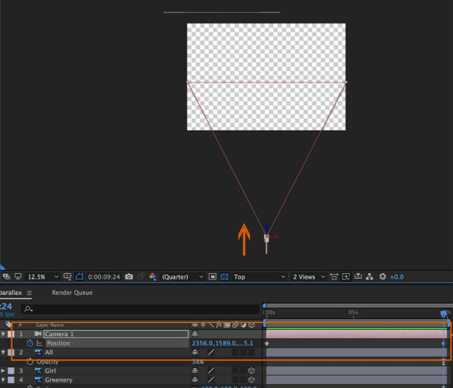Viewport: 453px width, 388px height.
Task: Toggle the Position stopwatch for Camera 1
Action: point(30,343)
